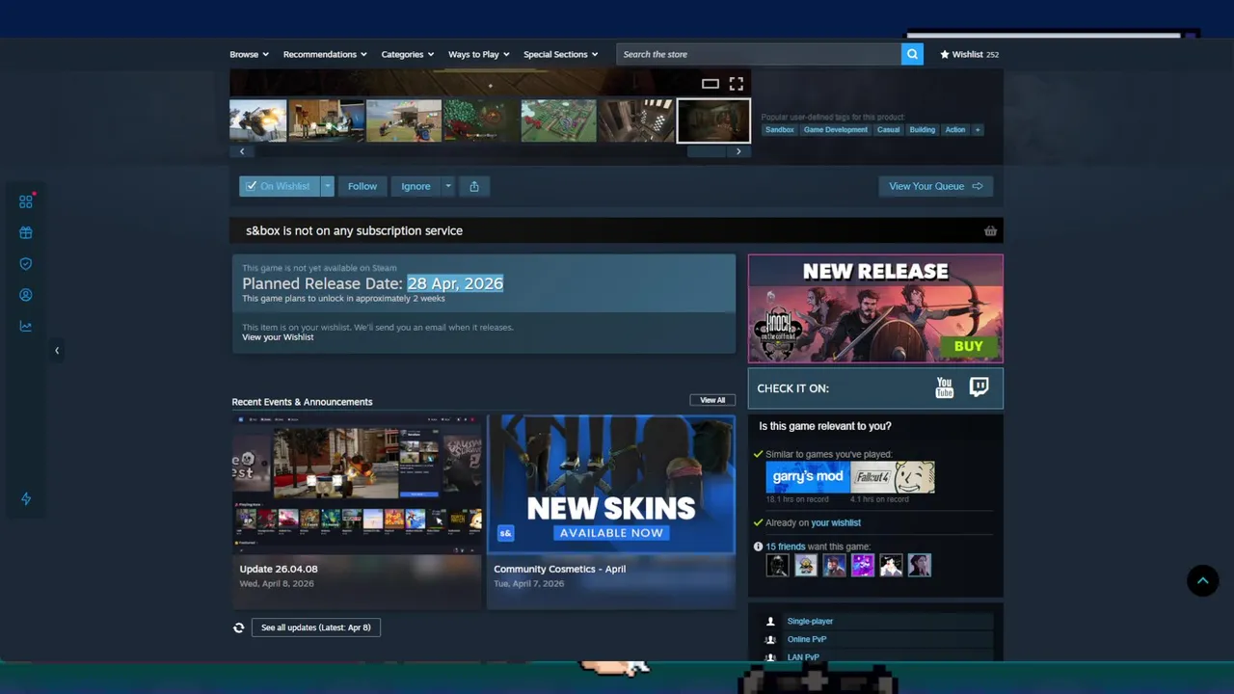Click the basket icon in subscription banner
This screenshot has height=694, width=1234.
tap(990, 230)
